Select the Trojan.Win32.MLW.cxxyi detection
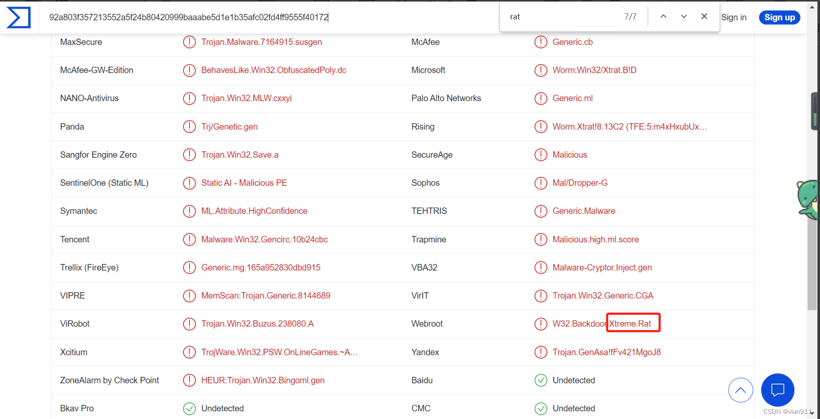The image size is (820, 419). (x=247, y=99)
